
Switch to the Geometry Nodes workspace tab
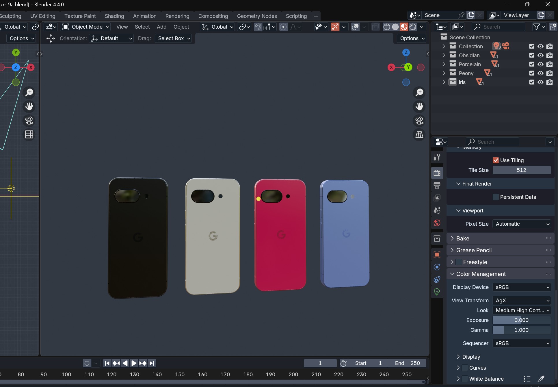point(257,16)
